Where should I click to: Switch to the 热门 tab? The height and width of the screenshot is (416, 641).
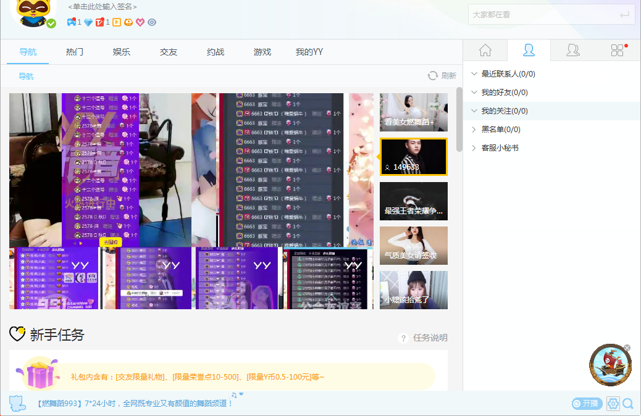(74, 52)
